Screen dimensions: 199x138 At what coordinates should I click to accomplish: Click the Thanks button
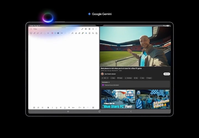pos(120,78)
